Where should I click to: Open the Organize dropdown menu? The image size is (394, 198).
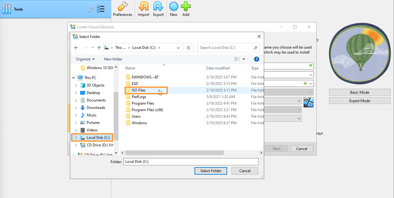pyautogui.click(x=85, y=59)
